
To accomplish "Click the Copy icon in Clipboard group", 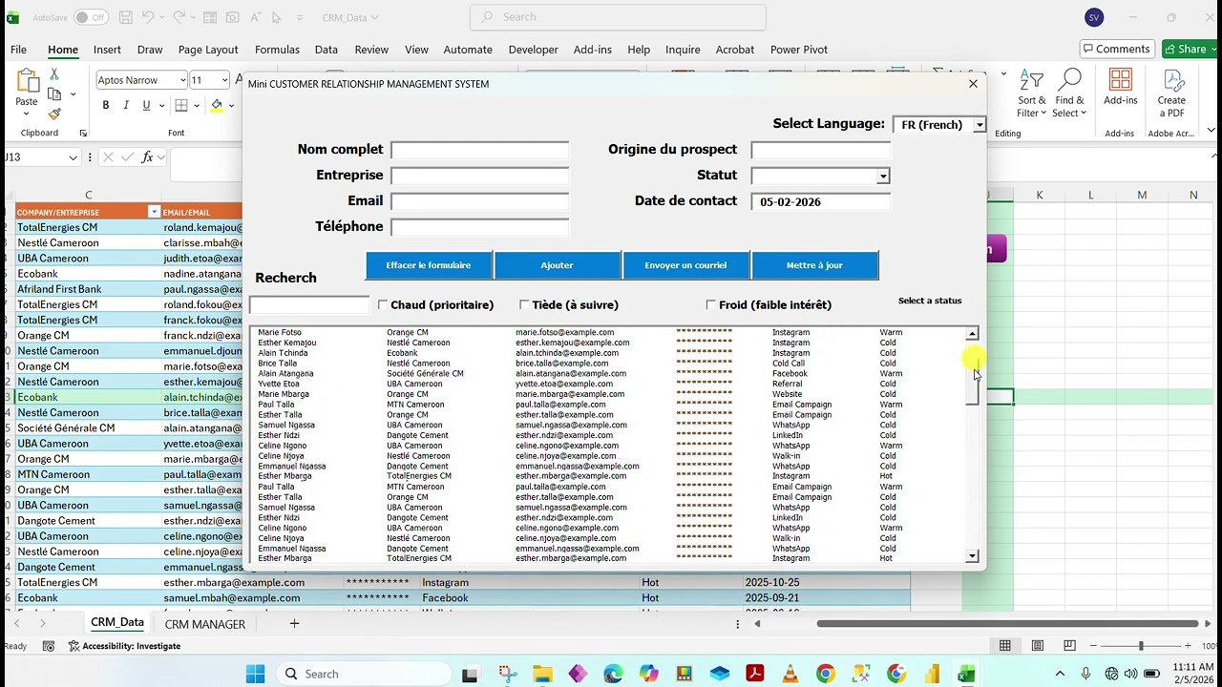I will coord(54,94).
